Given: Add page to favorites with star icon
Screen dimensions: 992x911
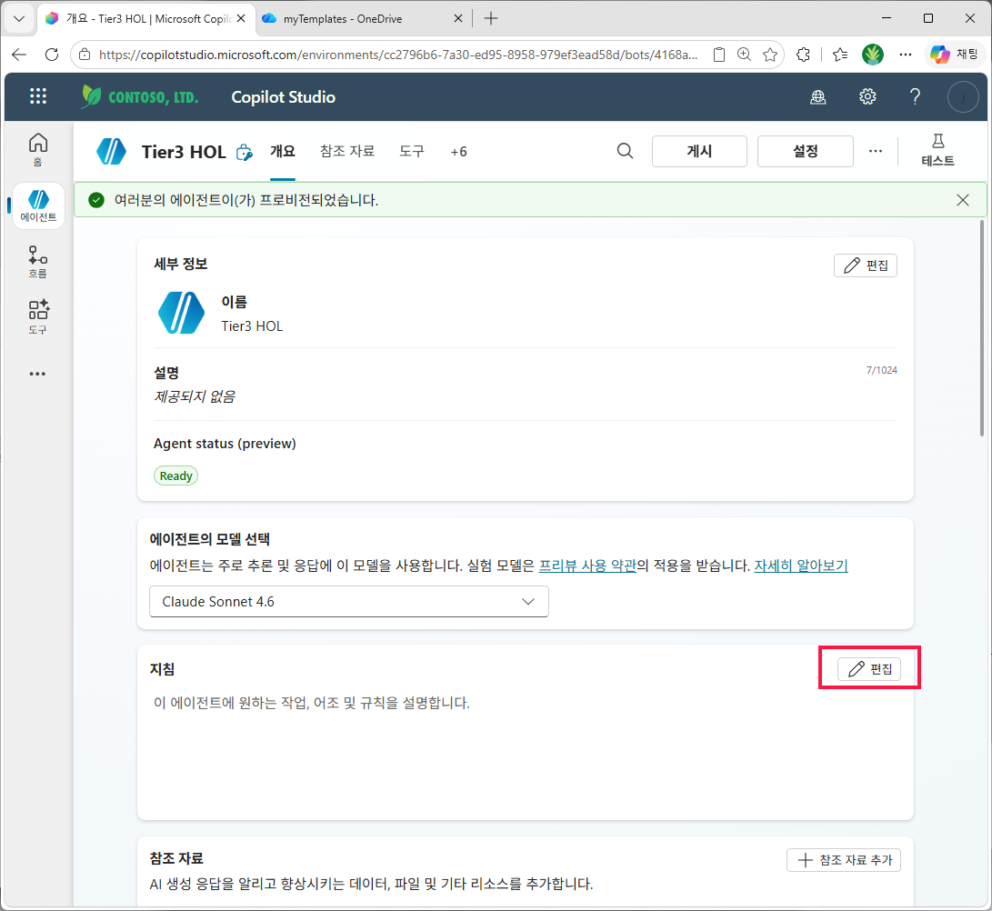Looking at the screenshot, I should [x=770, y=55].
